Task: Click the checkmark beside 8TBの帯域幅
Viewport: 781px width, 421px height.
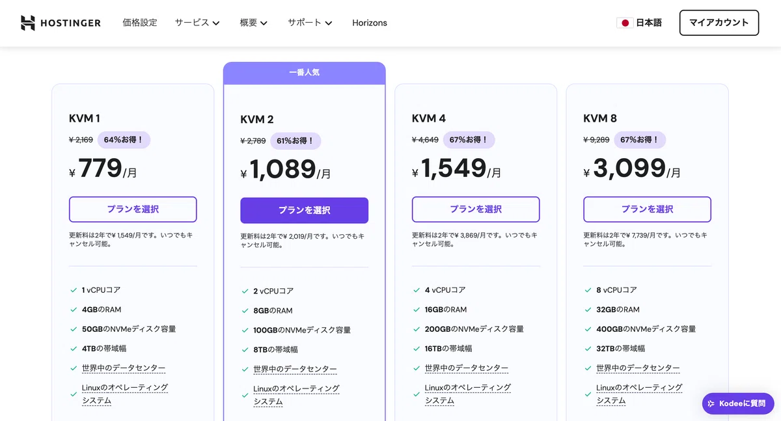Action: (x=245, y=350)
